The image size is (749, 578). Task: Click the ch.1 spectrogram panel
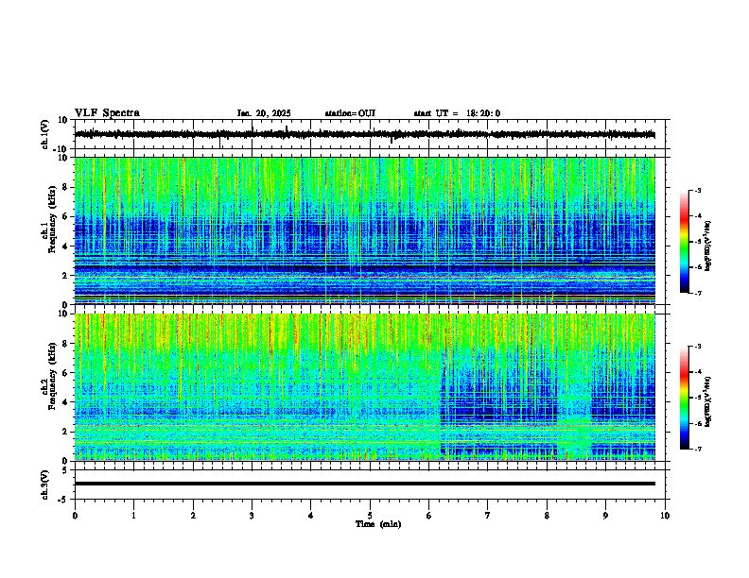point(365,230)
